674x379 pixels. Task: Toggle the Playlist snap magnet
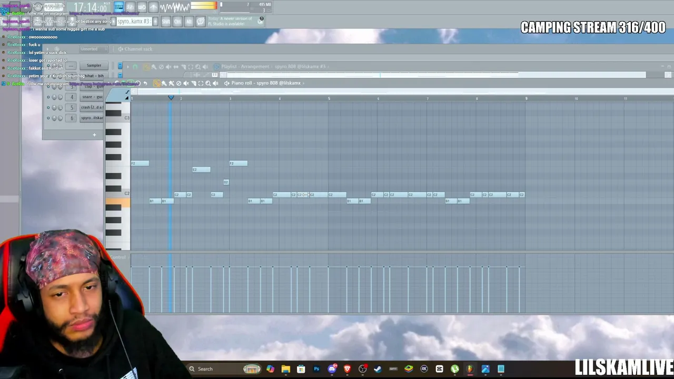pos(135,67)
